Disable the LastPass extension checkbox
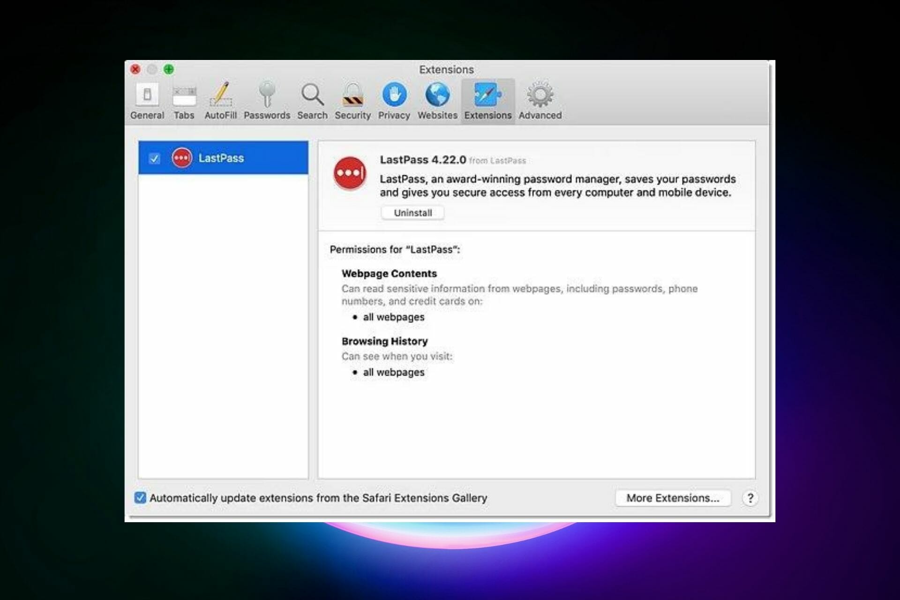 click(154, 158)
